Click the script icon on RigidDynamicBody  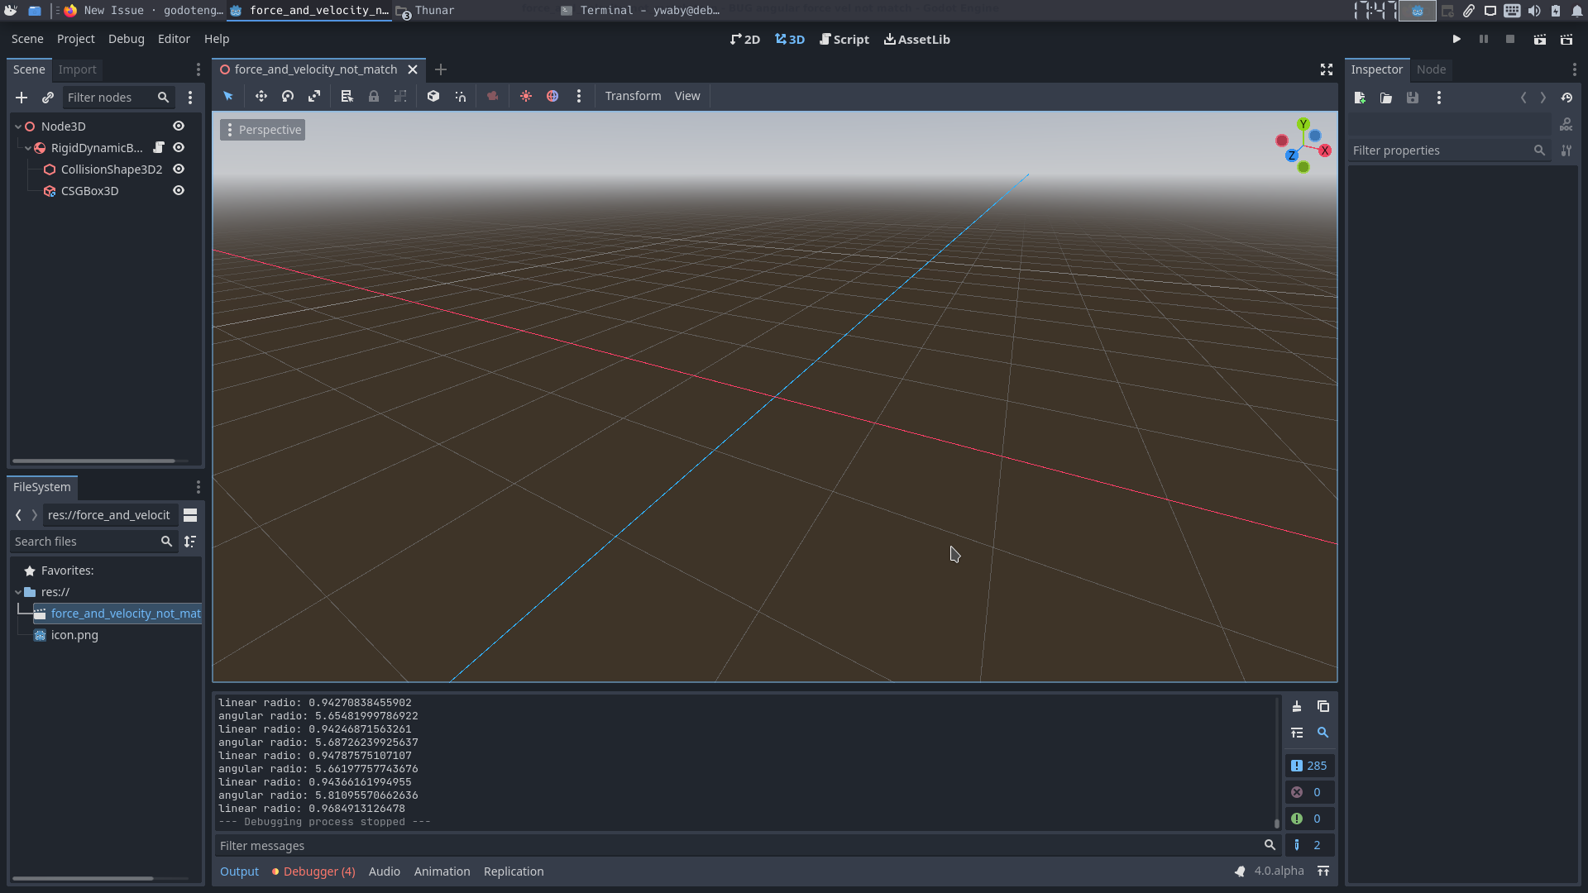pos(159,147)
